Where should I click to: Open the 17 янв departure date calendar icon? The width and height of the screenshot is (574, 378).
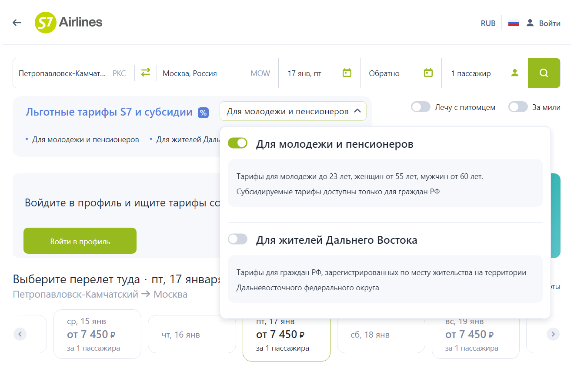[x=347, y=73]
